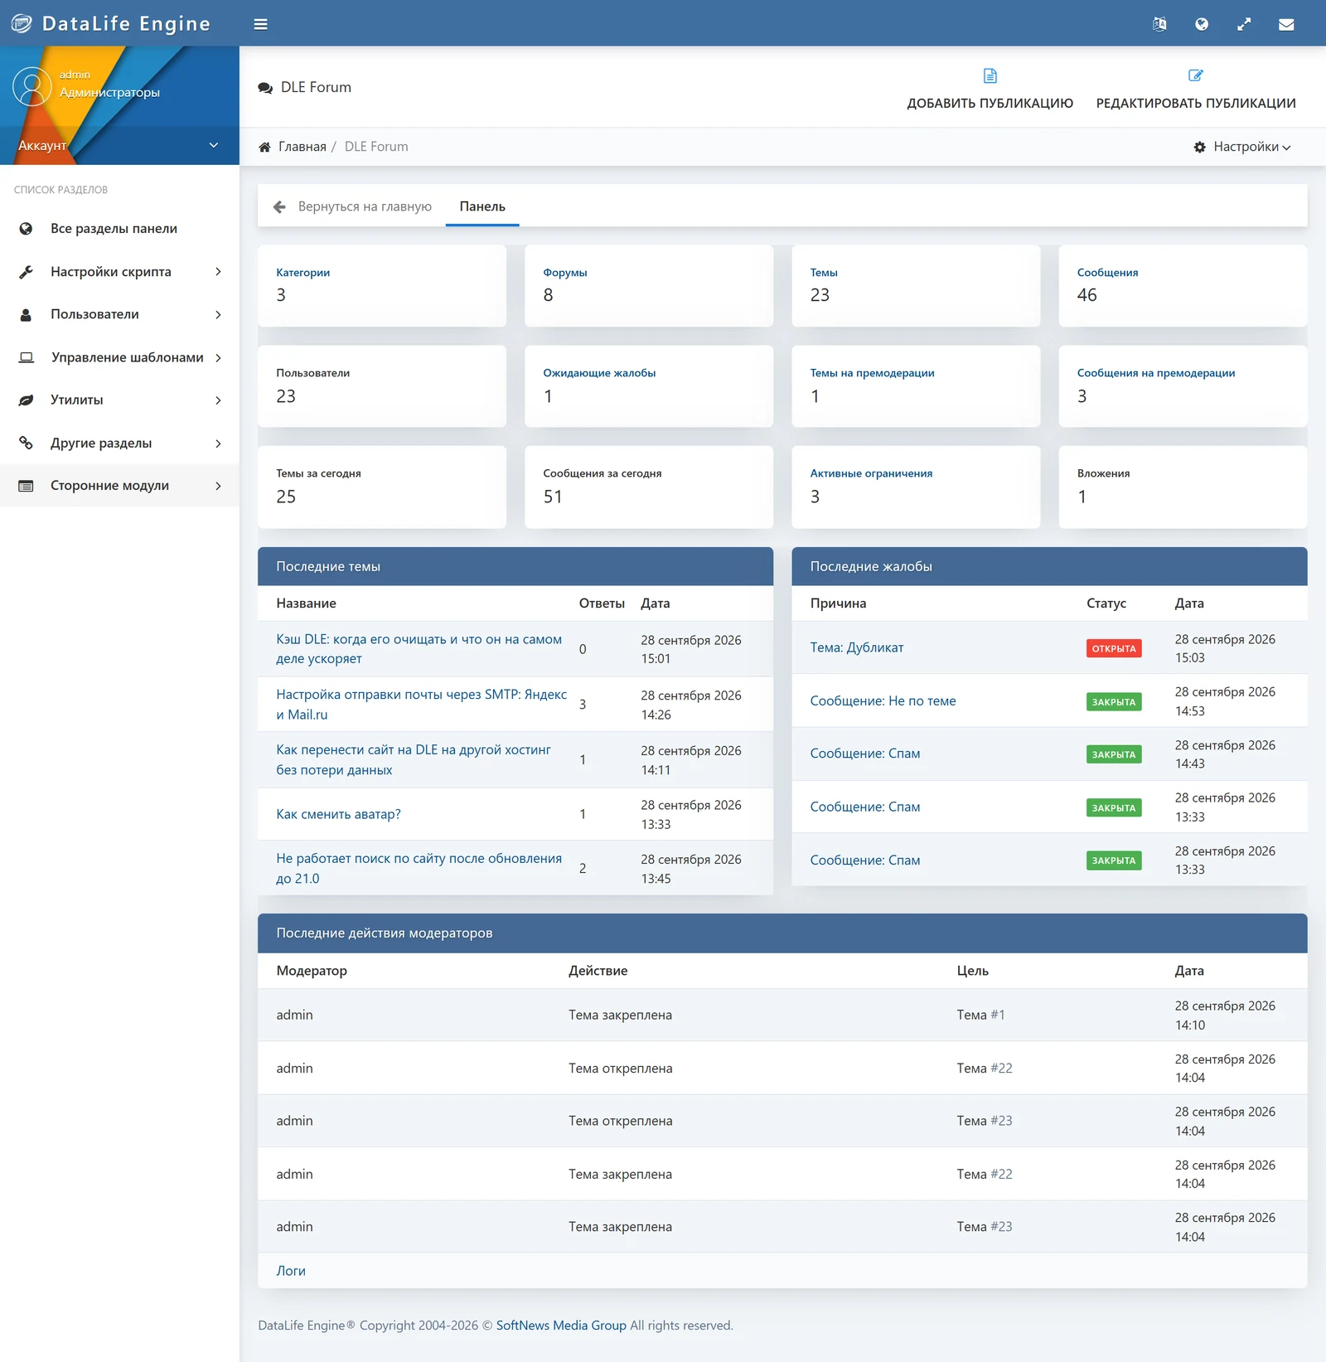Viewport: 1326px width, 1362px height.
Task: Click the ОТКРЫТА status badge
Action: (x=1113, y=648)
